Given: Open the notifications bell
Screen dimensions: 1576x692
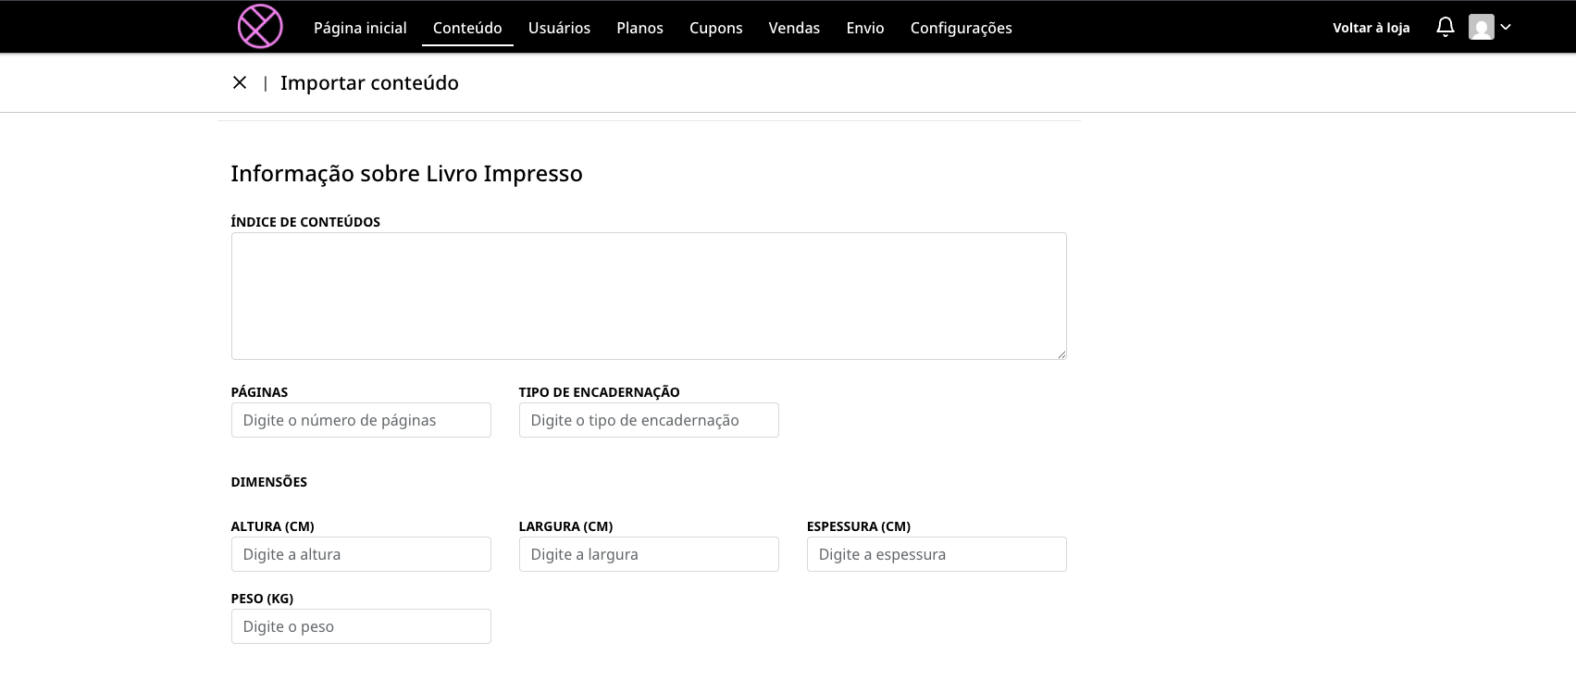Looking at the screenshot, I should 1445,27.
